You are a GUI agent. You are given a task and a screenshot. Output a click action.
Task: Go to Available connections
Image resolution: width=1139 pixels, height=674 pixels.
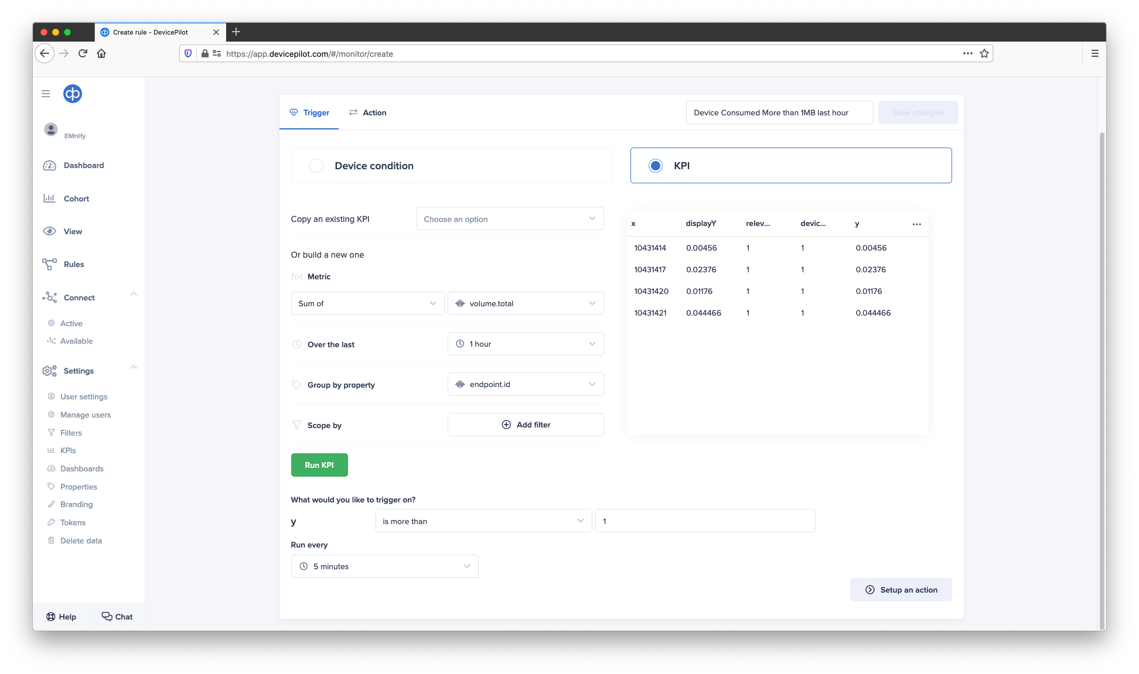76,341
